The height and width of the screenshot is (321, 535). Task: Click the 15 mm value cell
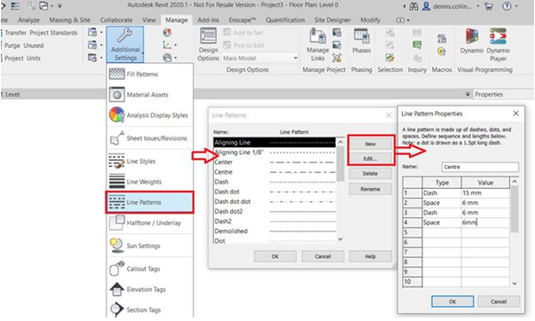pyautogui.click(x=485, y=192)
